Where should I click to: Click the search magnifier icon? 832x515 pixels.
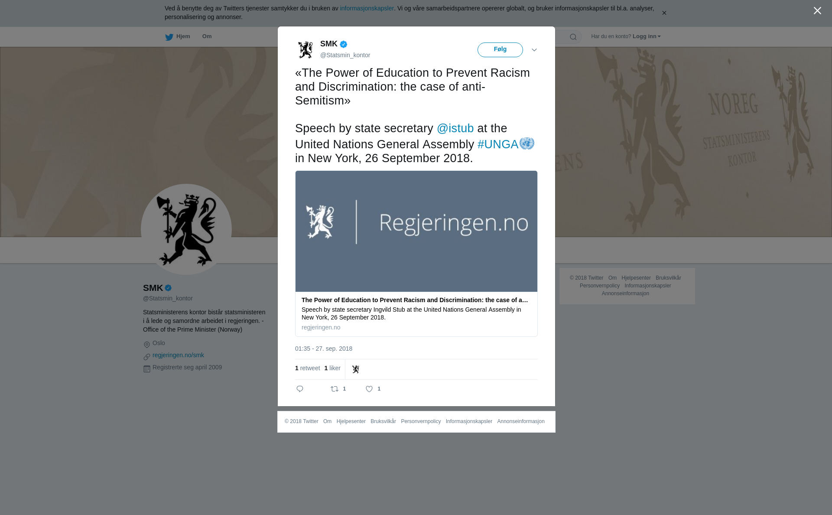(573, 37)
